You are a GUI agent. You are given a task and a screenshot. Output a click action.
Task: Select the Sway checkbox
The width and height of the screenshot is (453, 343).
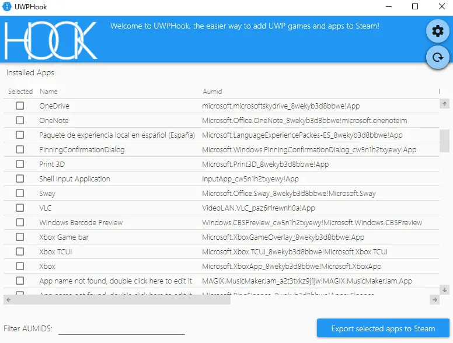pos(20,193)
